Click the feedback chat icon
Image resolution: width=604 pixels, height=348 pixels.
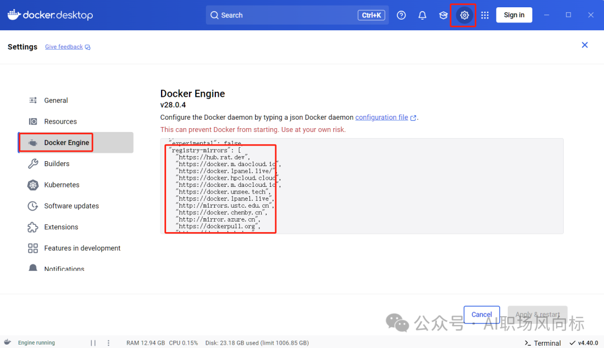click(88, 47)
